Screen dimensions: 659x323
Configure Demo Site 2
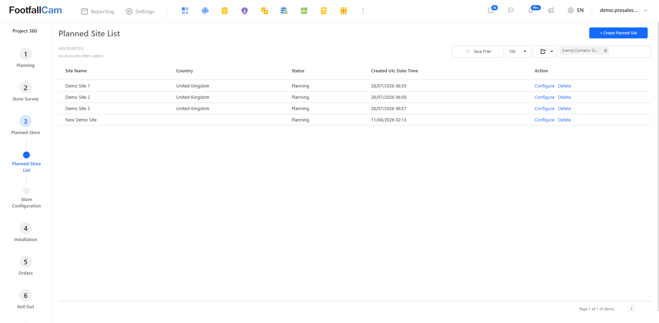(544, 97)
